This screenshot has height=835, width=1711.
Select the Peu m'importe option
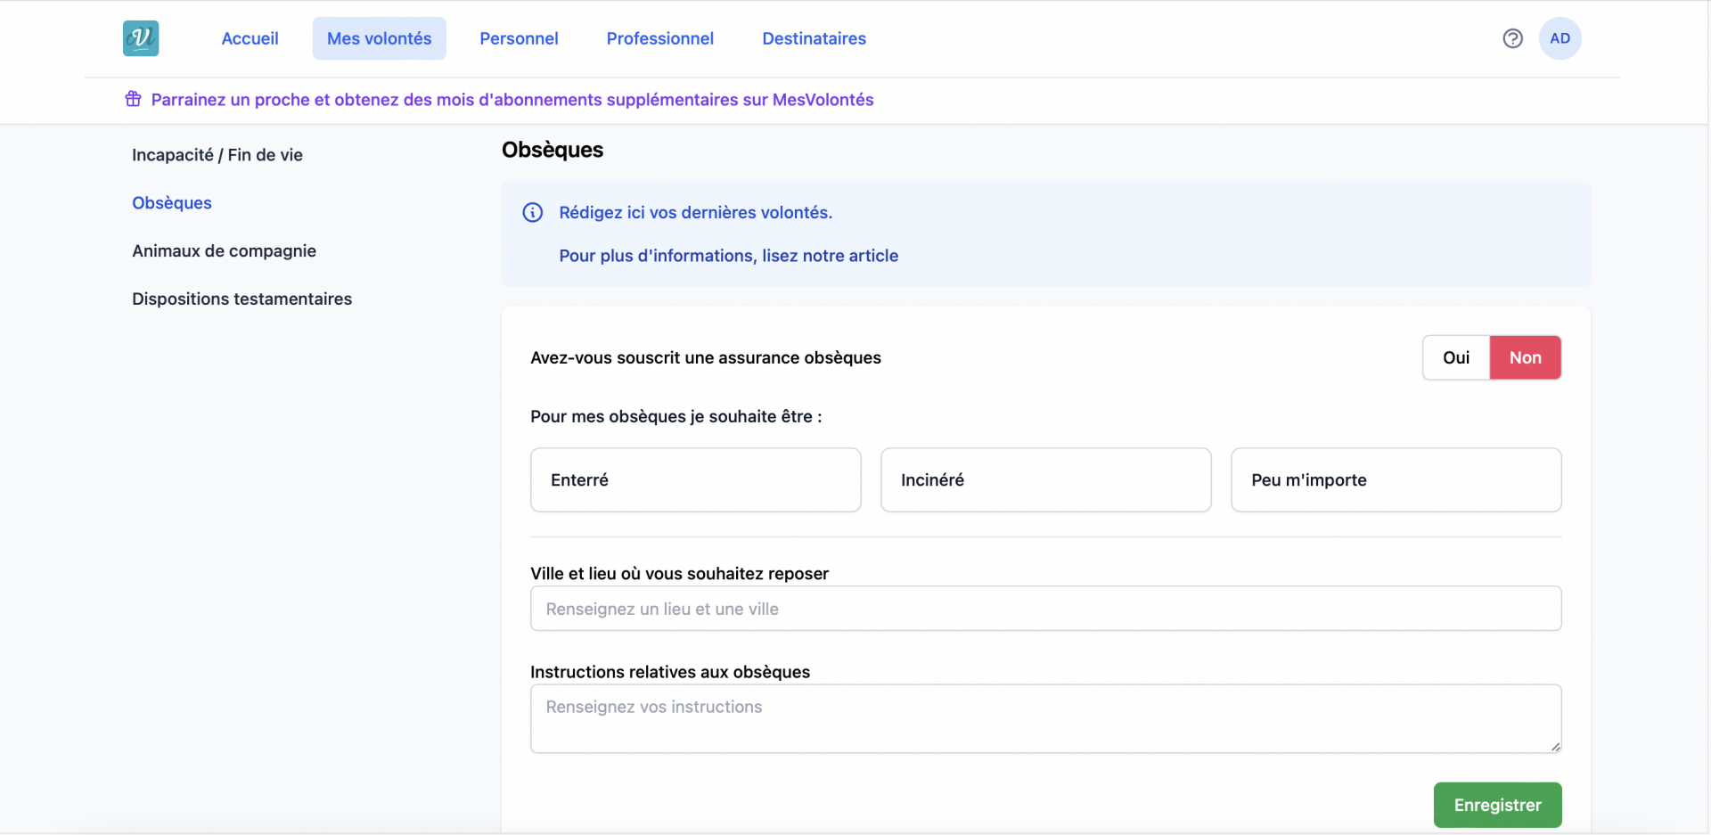pos(1396,479)
